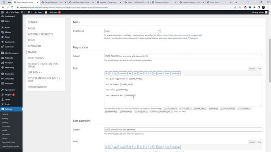Screen dimensions: 271x152
Task: Open the Templates sidebar menu
Action: pyautogui.click(x=9, y=79)
